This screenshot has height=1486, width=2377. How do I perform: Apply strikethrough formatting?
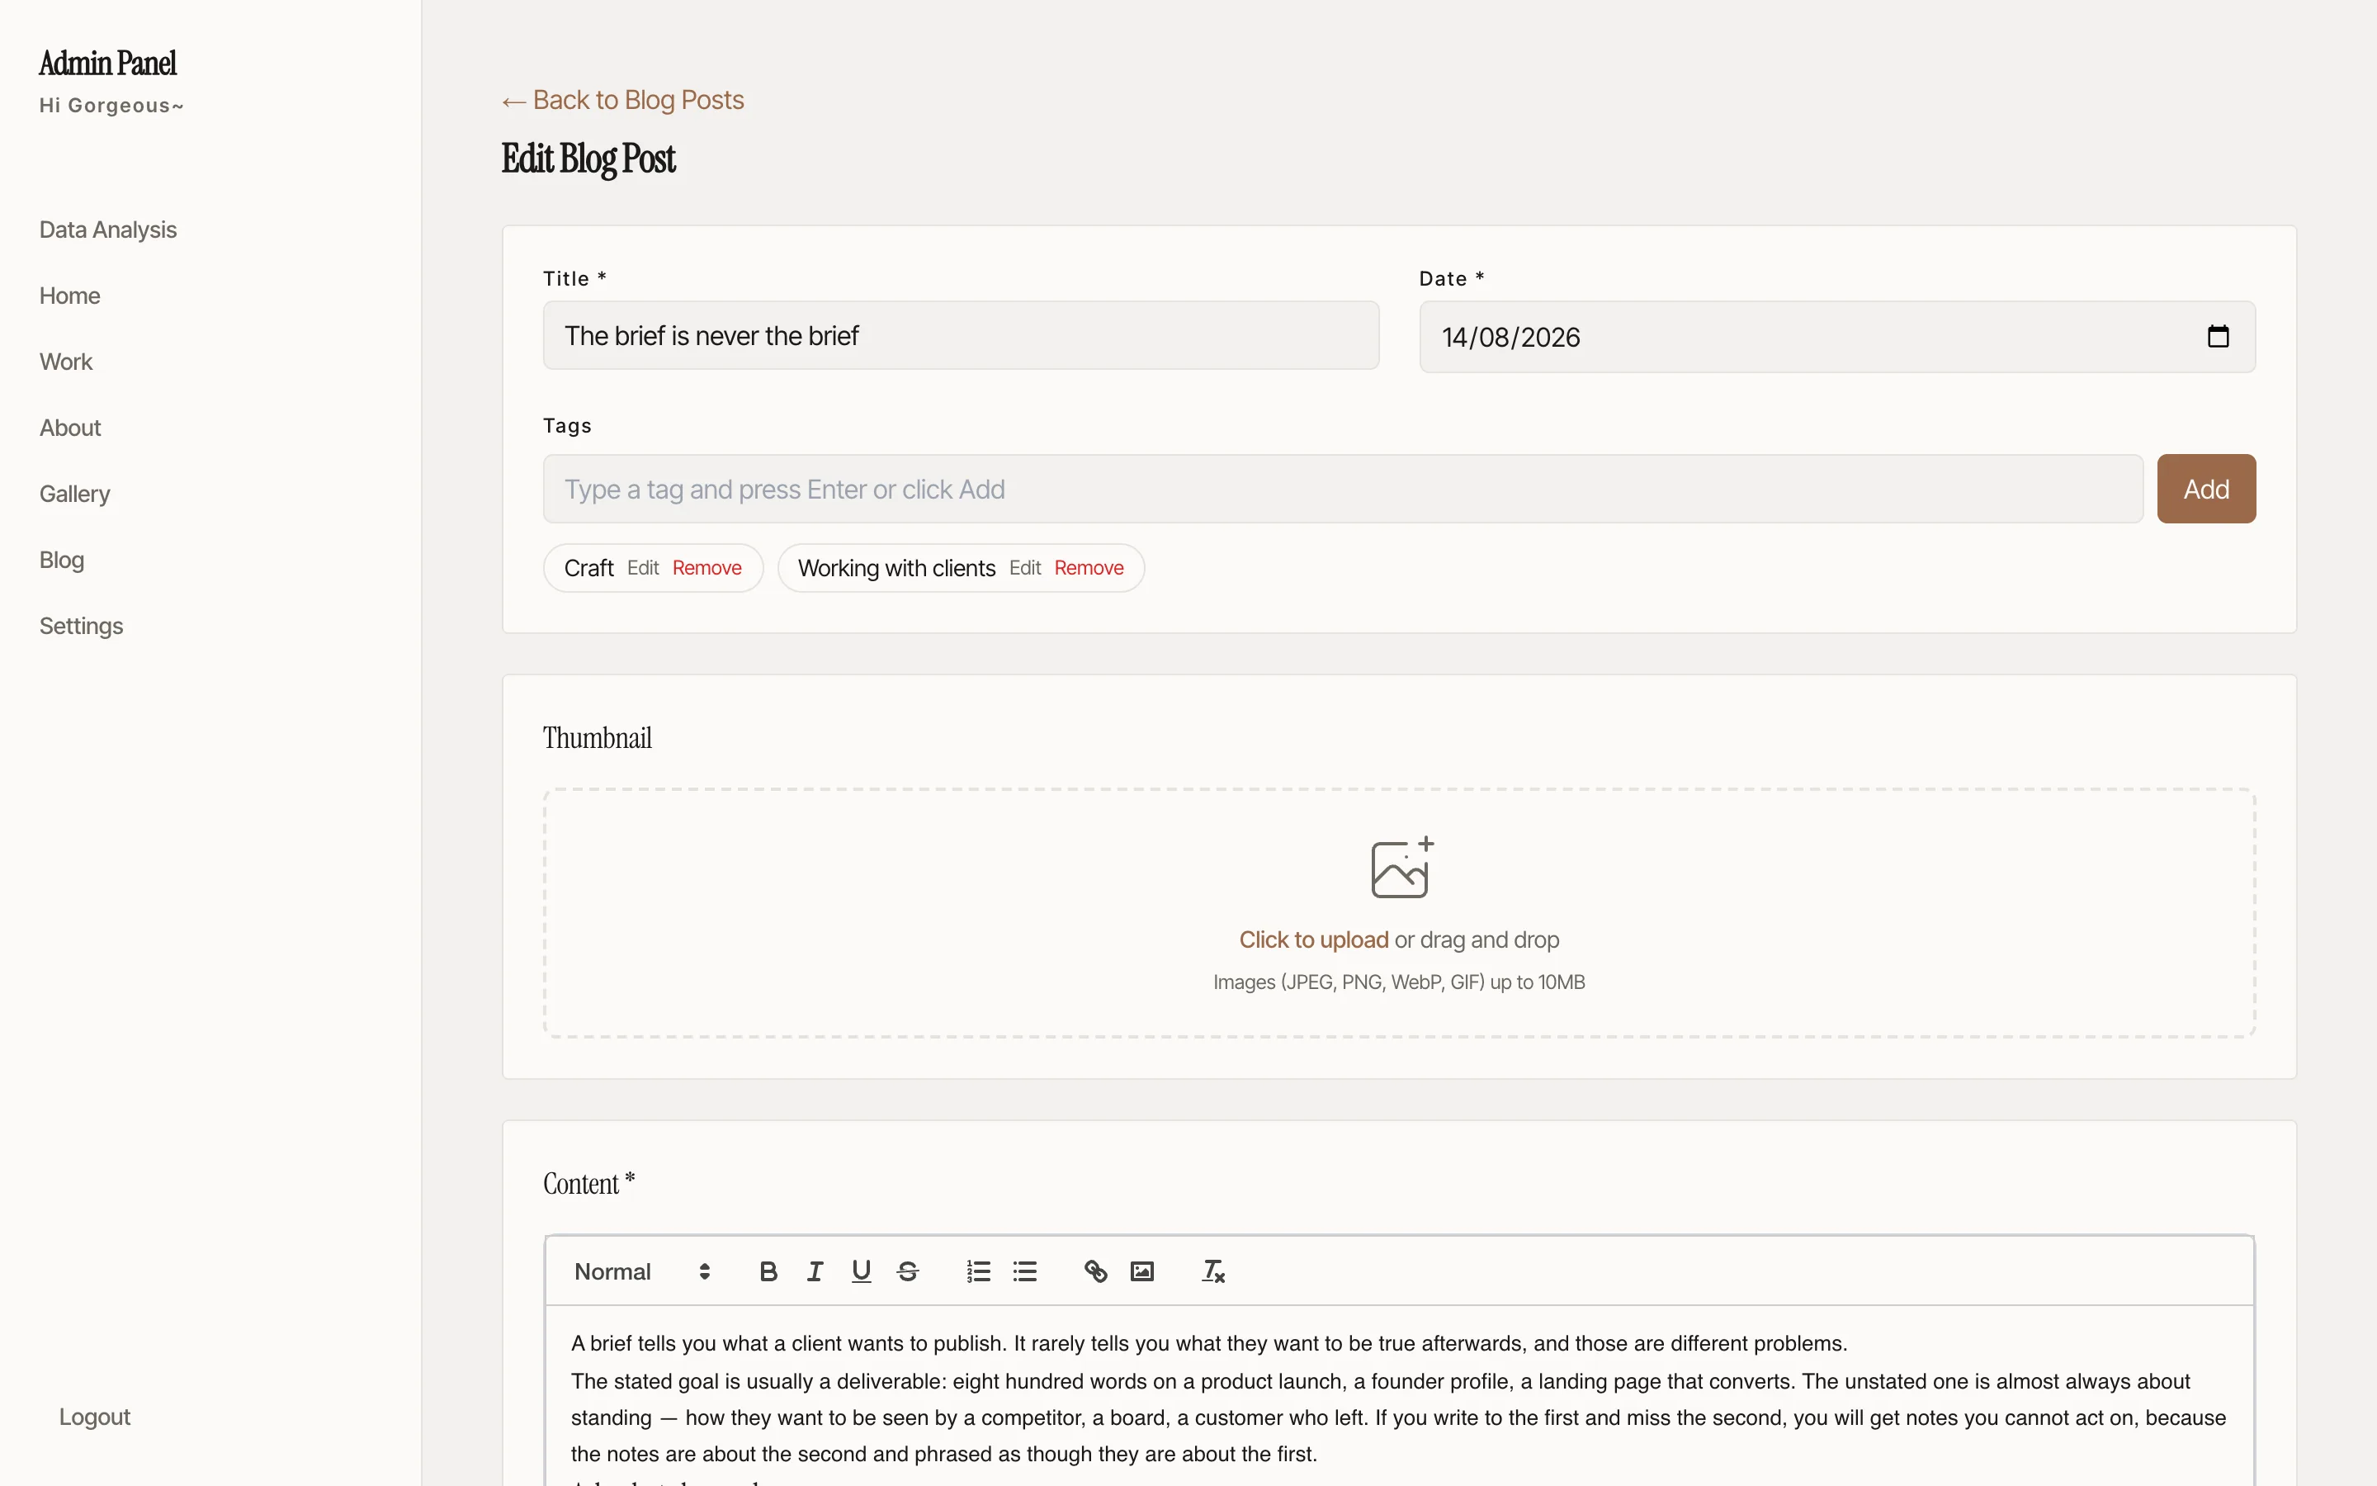coord(908,1271)
